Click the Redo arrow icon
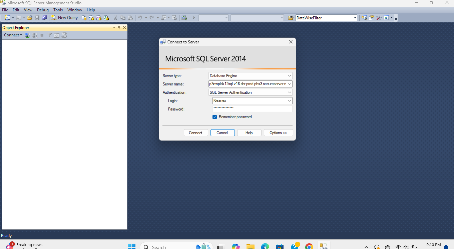The image size is (454, 249). 151,18
